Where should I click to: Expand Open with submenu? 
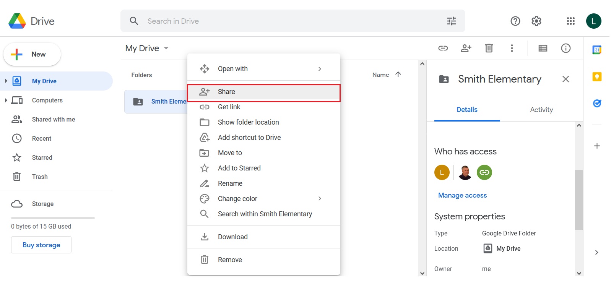point(320,69)
